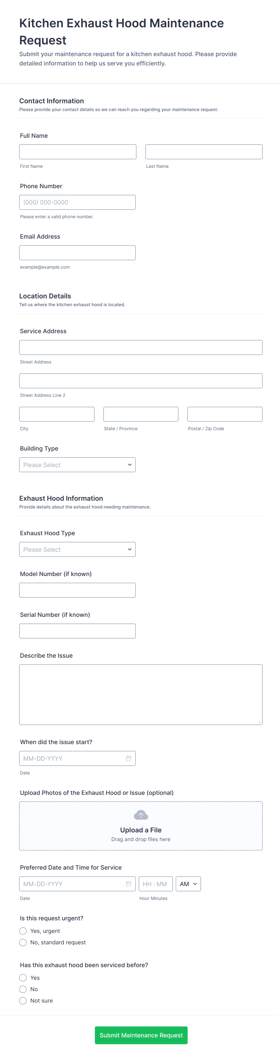
Task: Submit the Maintenance Request
Action: (141, 1035)
